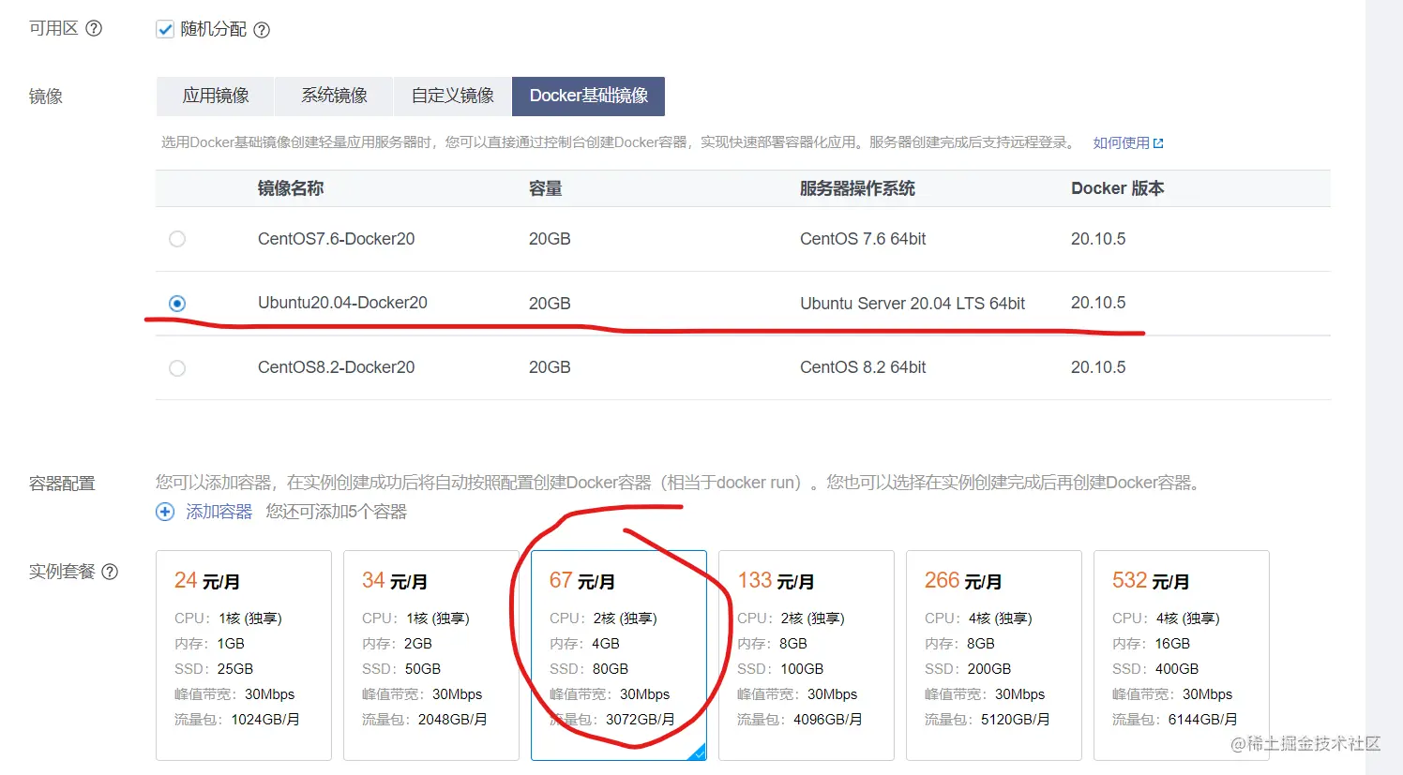
Task: Open the 可用区 help tooltip icon
Action: click(91, 28)
